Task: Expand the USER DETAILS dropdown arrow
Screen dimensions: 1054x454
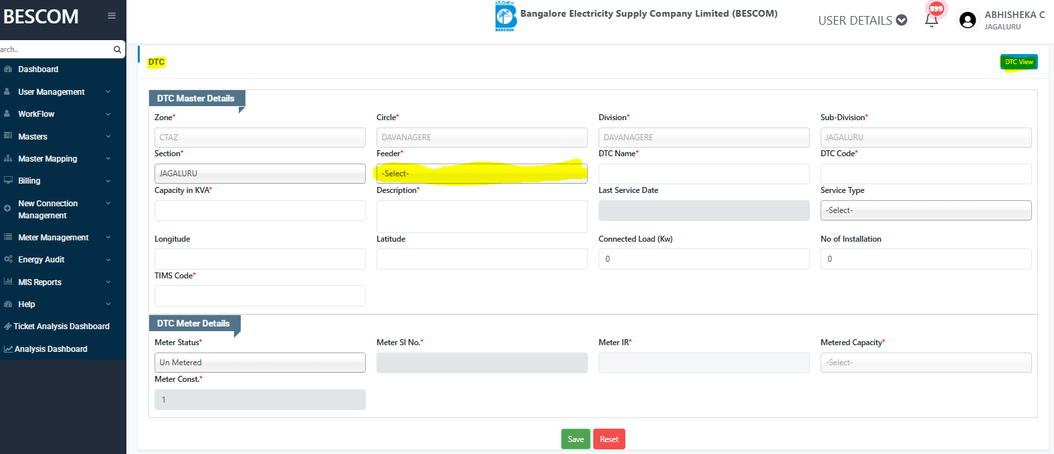Action: pyautogui.click(x=902, y=20)
